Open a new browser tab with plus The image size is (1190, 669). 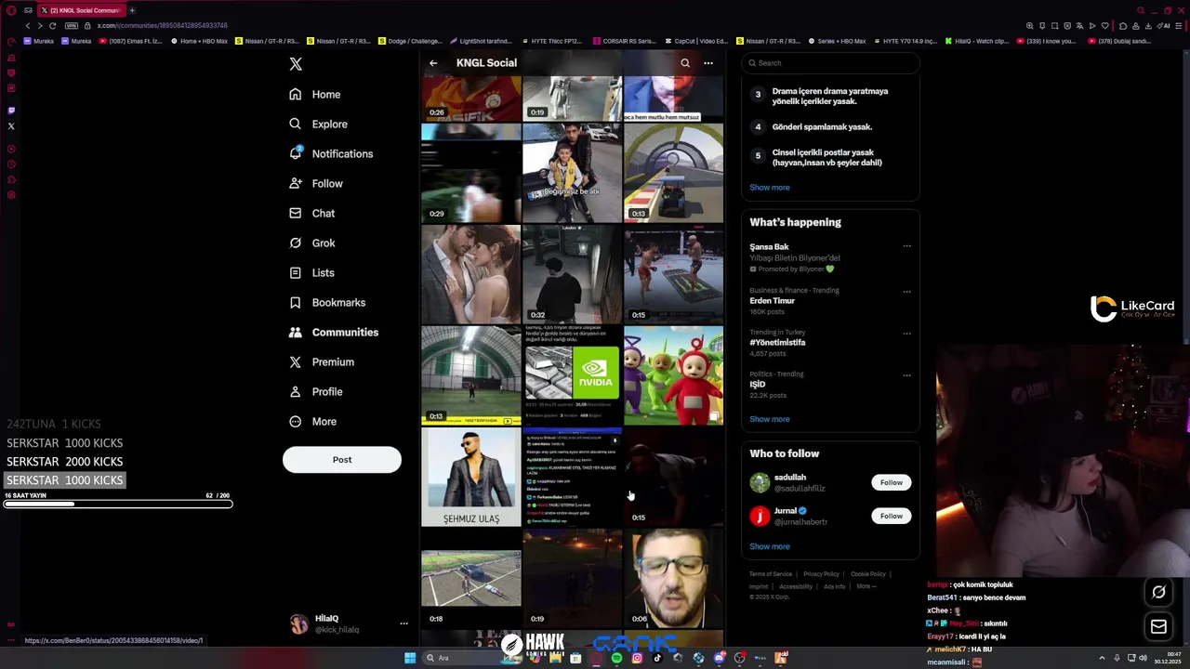[x=132, y=10]
